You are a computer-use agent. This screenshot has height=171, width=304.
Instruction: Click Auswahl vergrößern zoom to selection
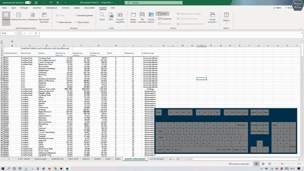coord(120,18)
